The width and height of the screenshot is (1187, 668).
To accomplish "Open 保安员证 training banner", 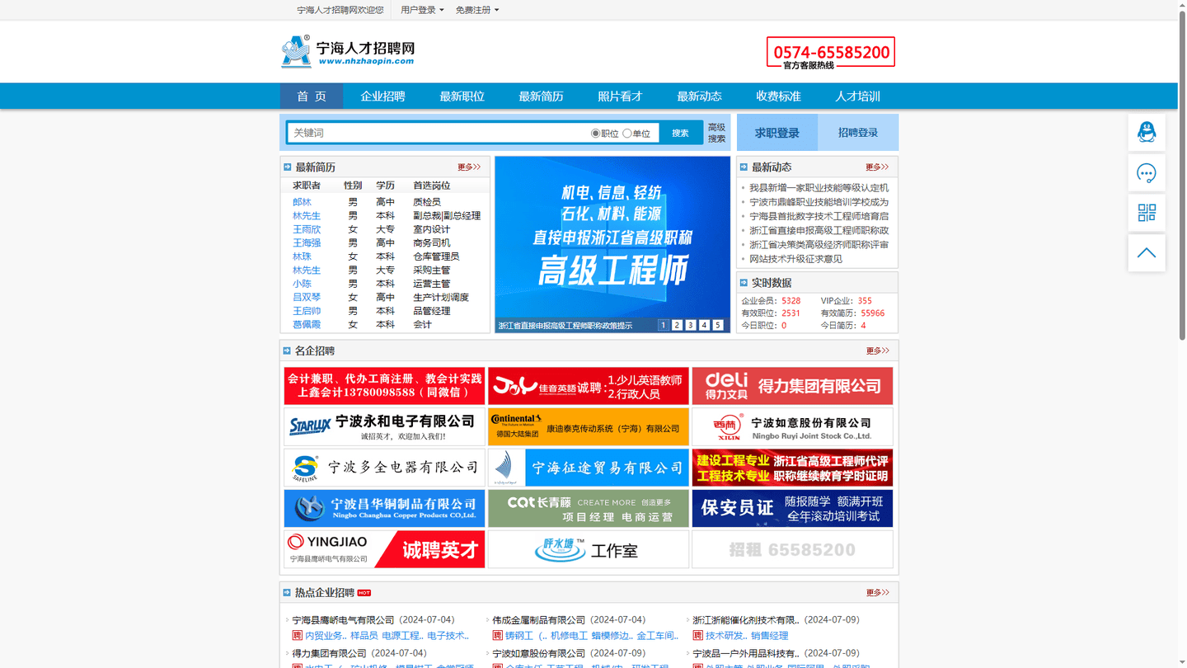I will [792, 508].
